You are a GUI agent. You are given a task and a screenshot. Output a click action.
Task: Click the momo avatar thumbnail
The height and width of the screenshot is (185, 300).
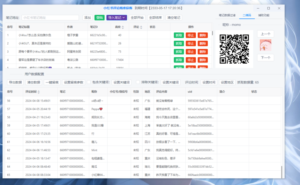pyautogui.click(x=265, y=45)
